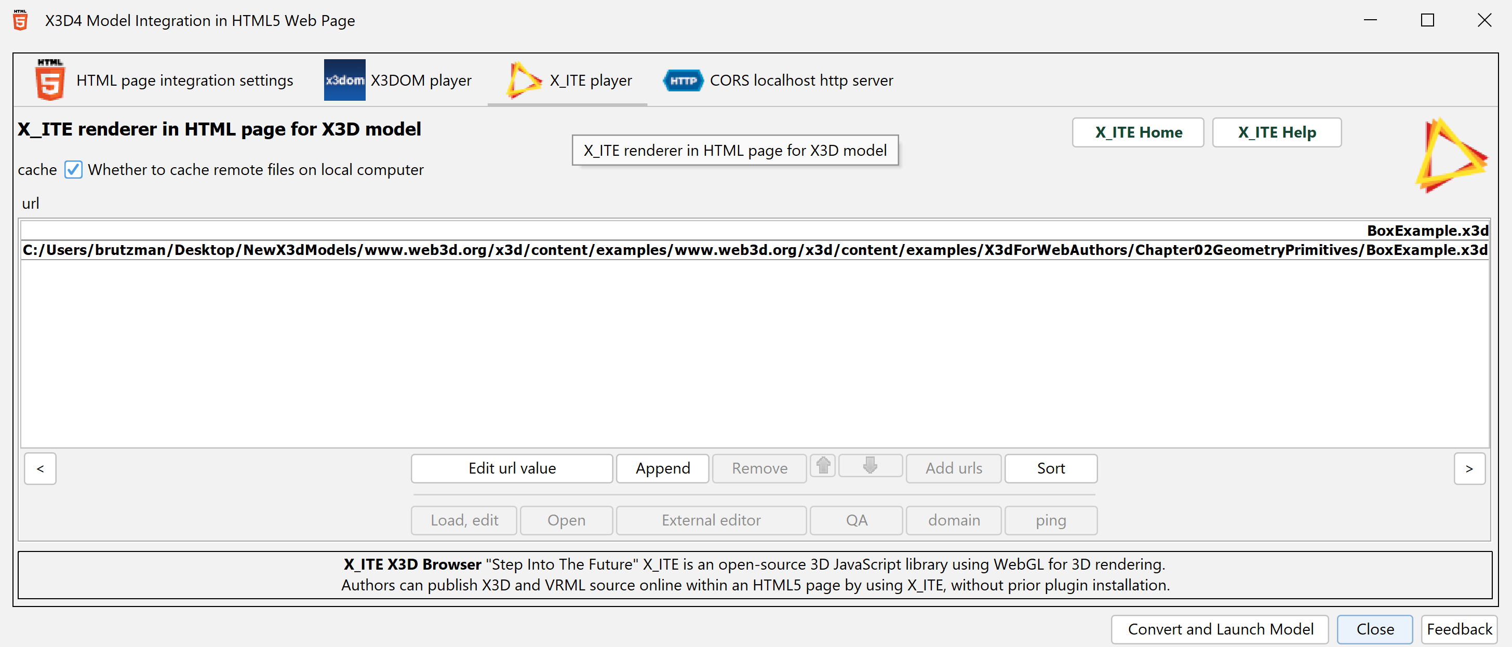The width and height of the screenshot is (1512, 647).
Task: Click the empty url list area
Action: click(755, 353)
